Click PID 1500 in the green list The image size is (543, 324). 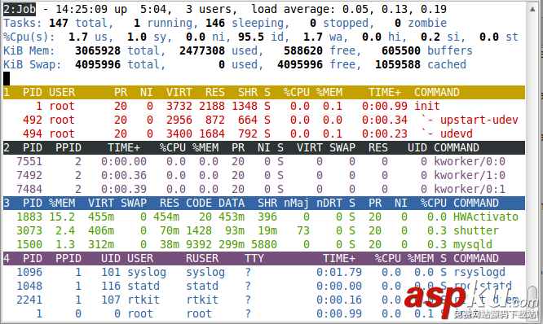click(x=29, y=244)
